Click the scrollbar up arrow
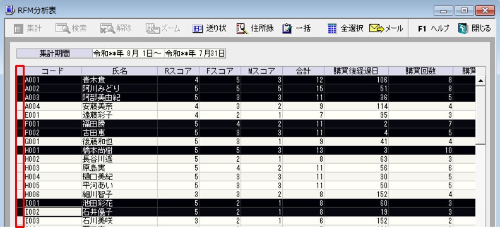Image resolution: width=500 pixels, height=228 pixels. click(480, 81)
